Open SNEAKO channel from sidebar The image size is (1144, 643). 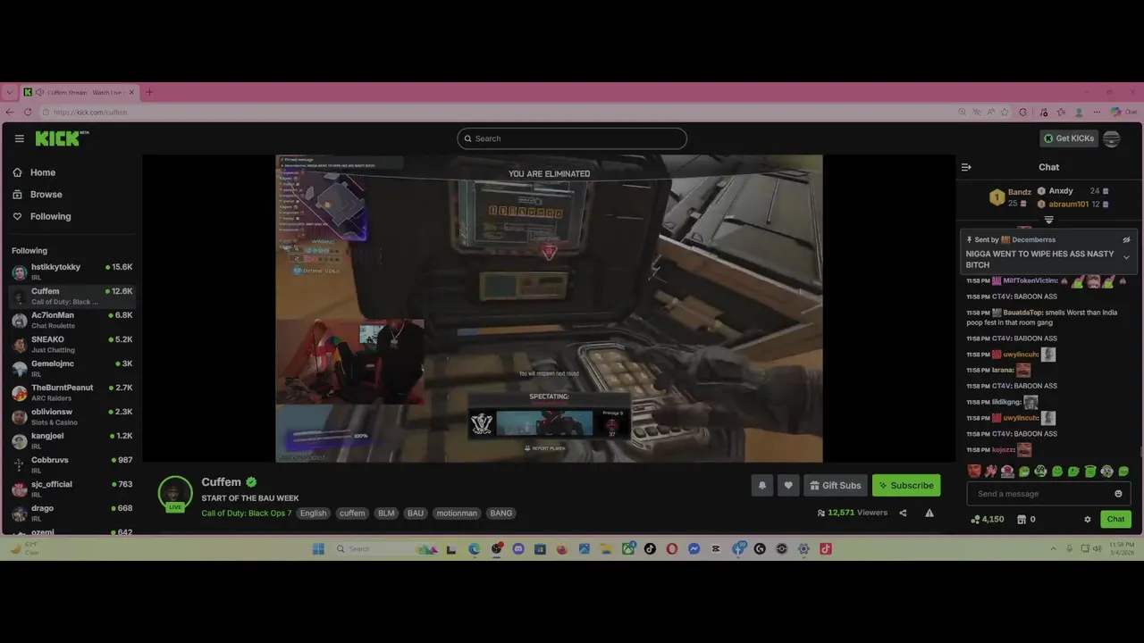pyautogui.click(x=71, y=344)
